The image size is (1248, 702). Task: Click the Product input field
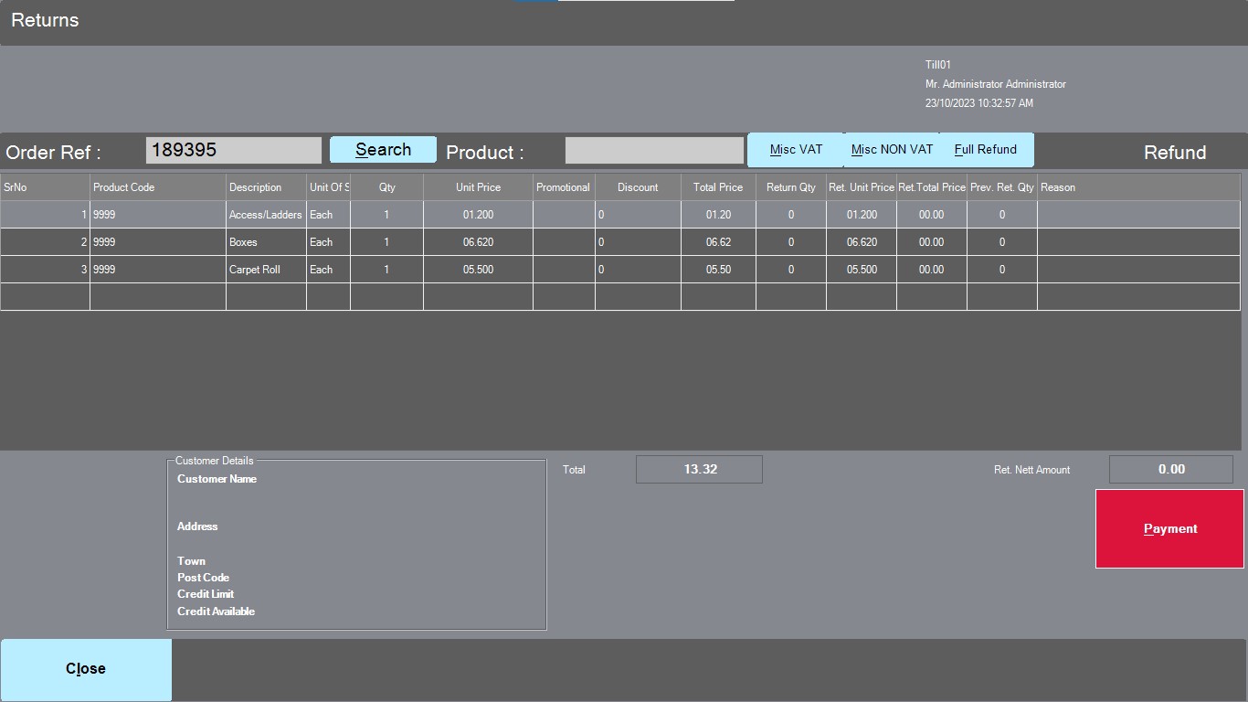tap(654, 150)
